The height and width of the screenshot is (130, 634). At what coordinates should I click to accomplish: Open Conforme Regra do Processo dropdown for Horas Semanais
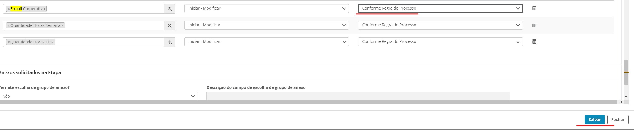[x=440, y=25]
